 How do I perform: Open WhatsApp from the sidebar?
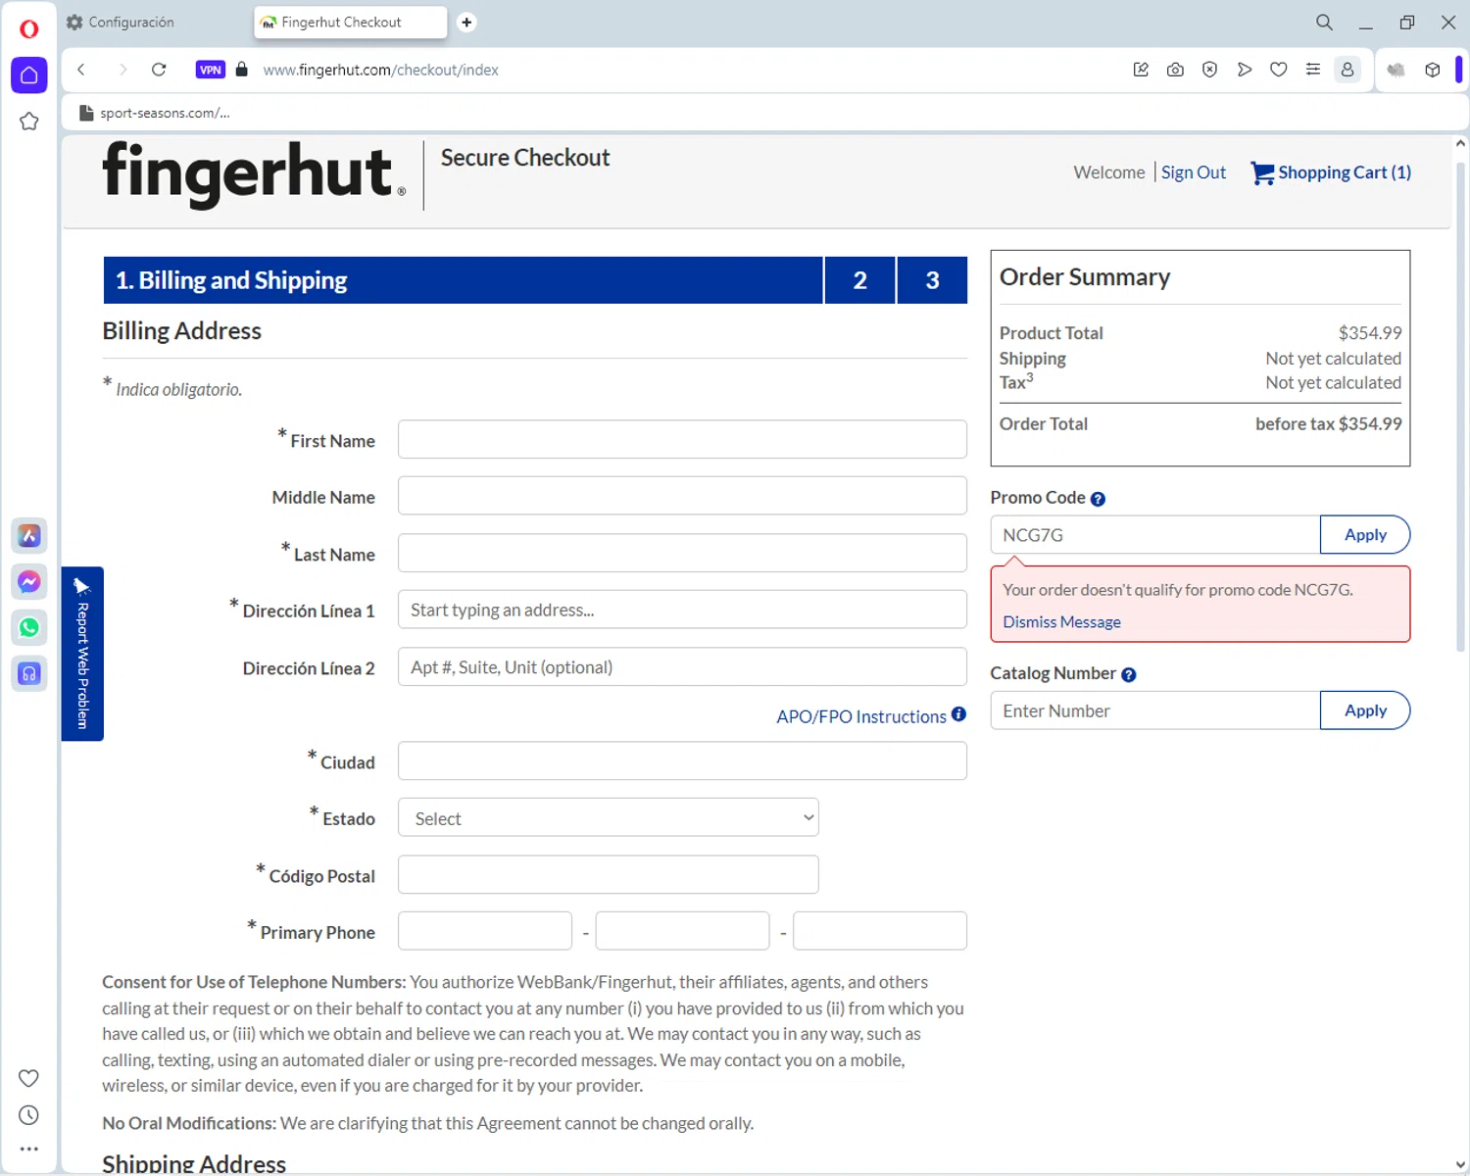29,628
